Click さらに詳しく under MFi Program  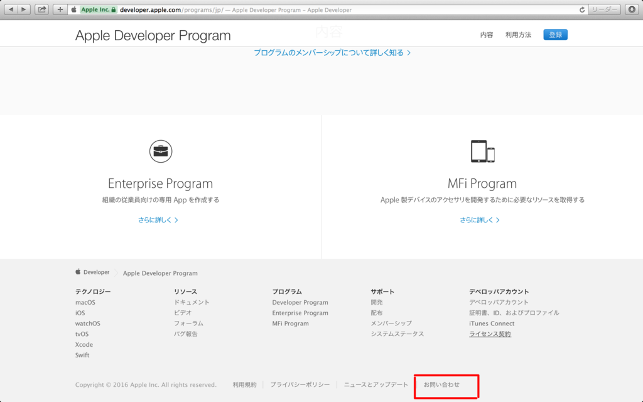point(479,220)
